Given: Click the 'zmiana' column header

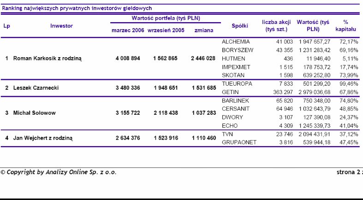Looking at the screenshot, I should click(203, 30).
